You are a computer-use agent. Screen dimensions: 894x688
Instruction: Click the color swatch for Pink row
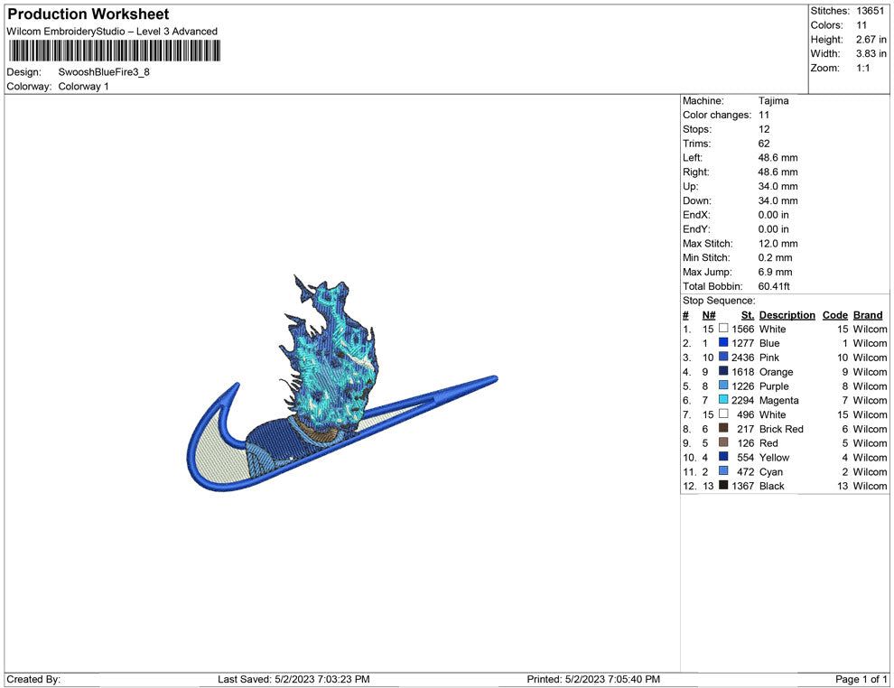coord(723,357)
